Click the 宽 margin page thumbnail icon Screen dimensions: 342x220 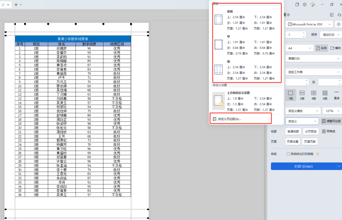[219, 70]
